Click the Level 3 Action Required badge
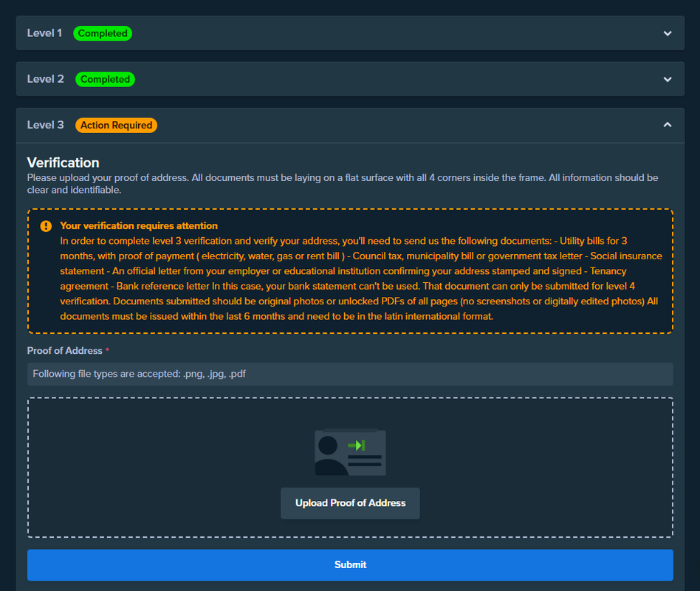Screen dimensions: 700x591 116,125
